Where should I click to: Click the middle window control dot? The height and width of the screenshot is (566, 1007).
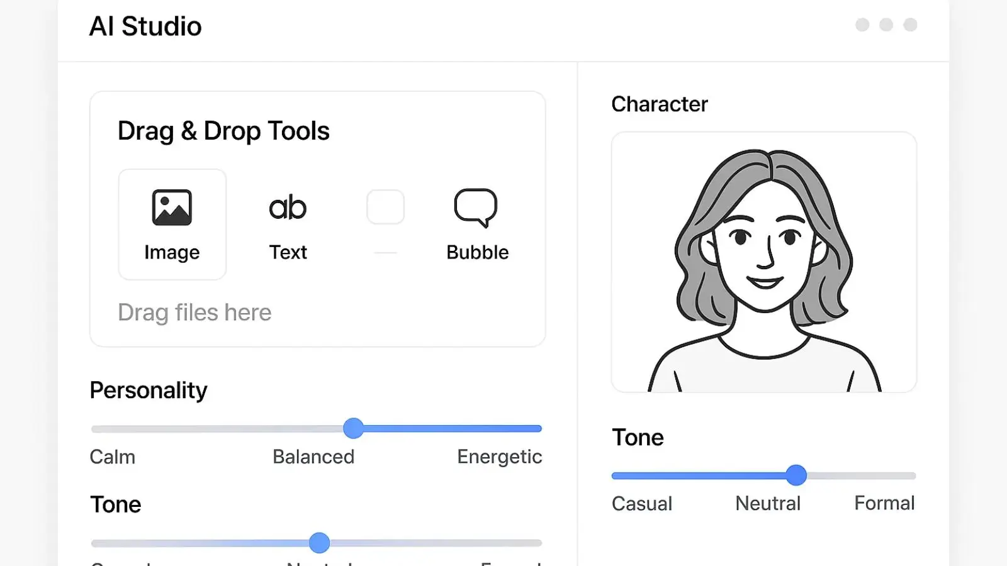tap(886, 25)
